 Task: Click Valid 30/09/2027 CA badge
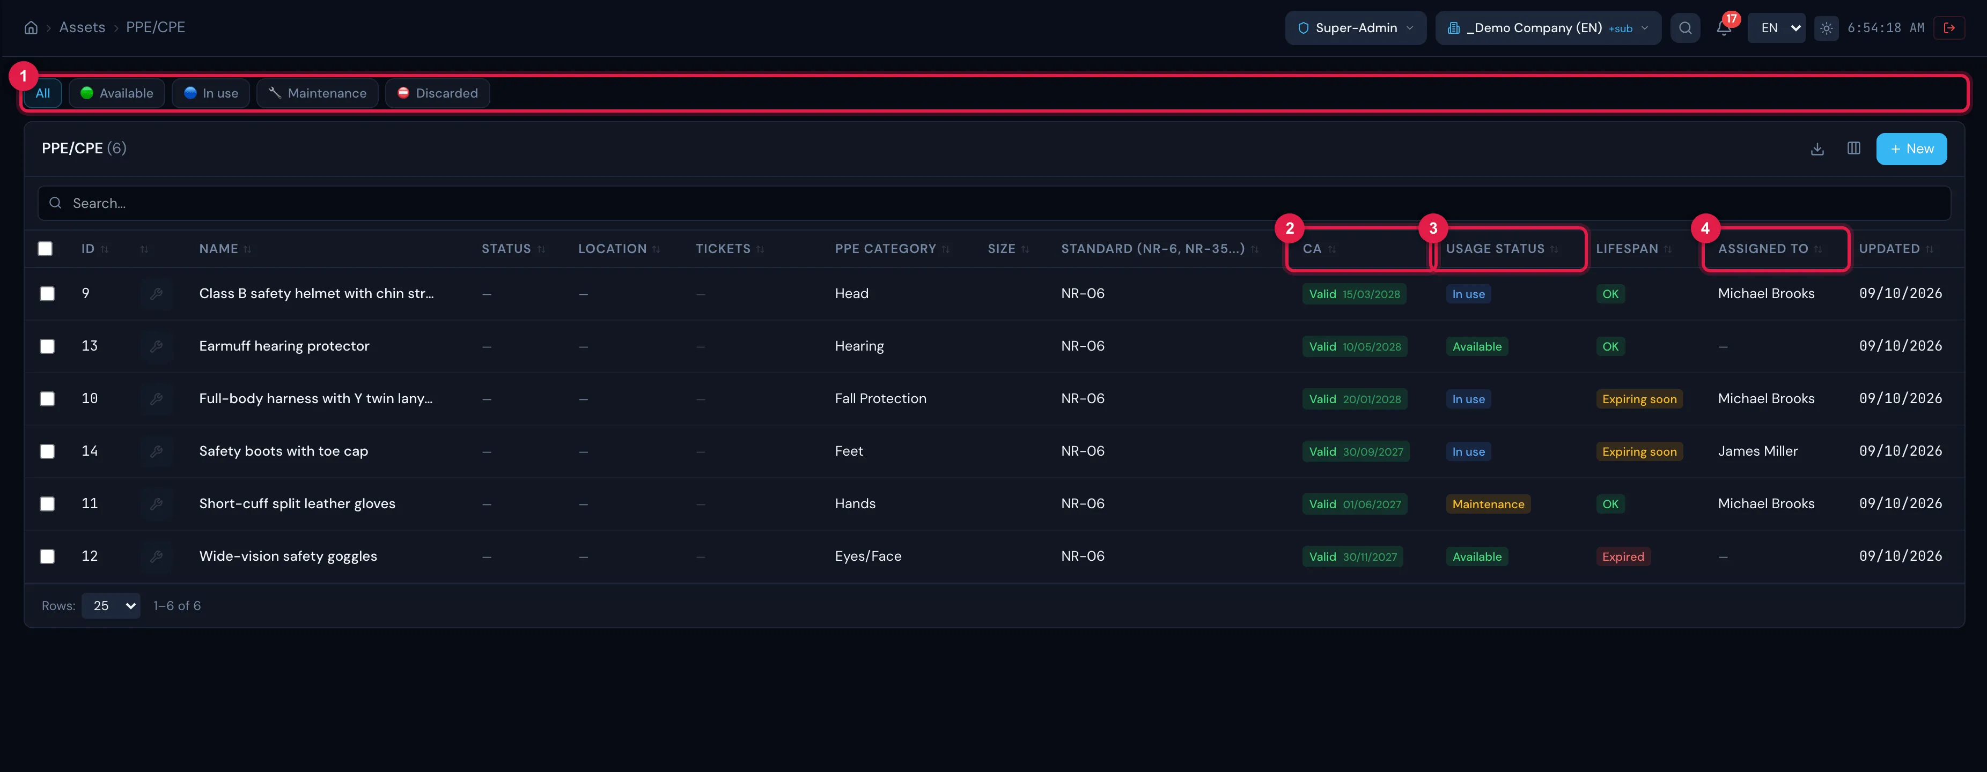tap(1355, 452)
